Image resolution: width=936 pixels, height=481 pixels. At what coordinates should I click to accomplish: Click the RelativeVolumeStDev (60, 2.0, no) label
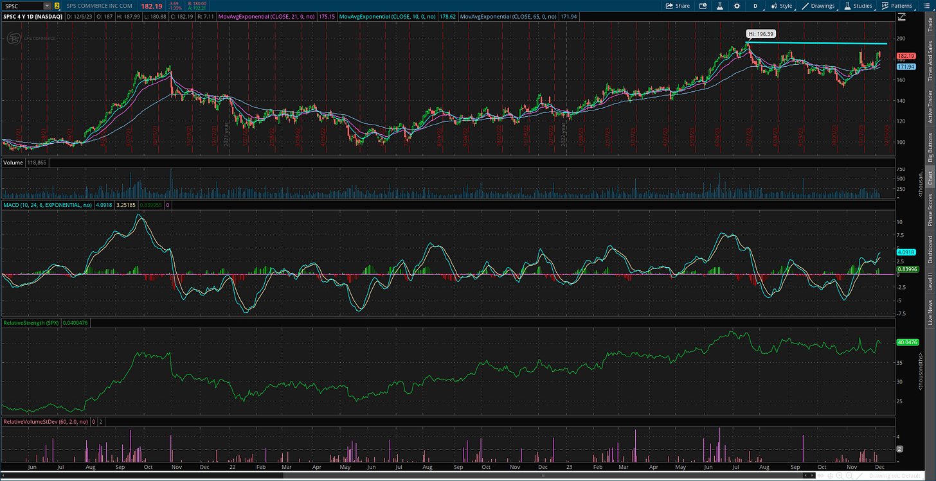point(45,421)
